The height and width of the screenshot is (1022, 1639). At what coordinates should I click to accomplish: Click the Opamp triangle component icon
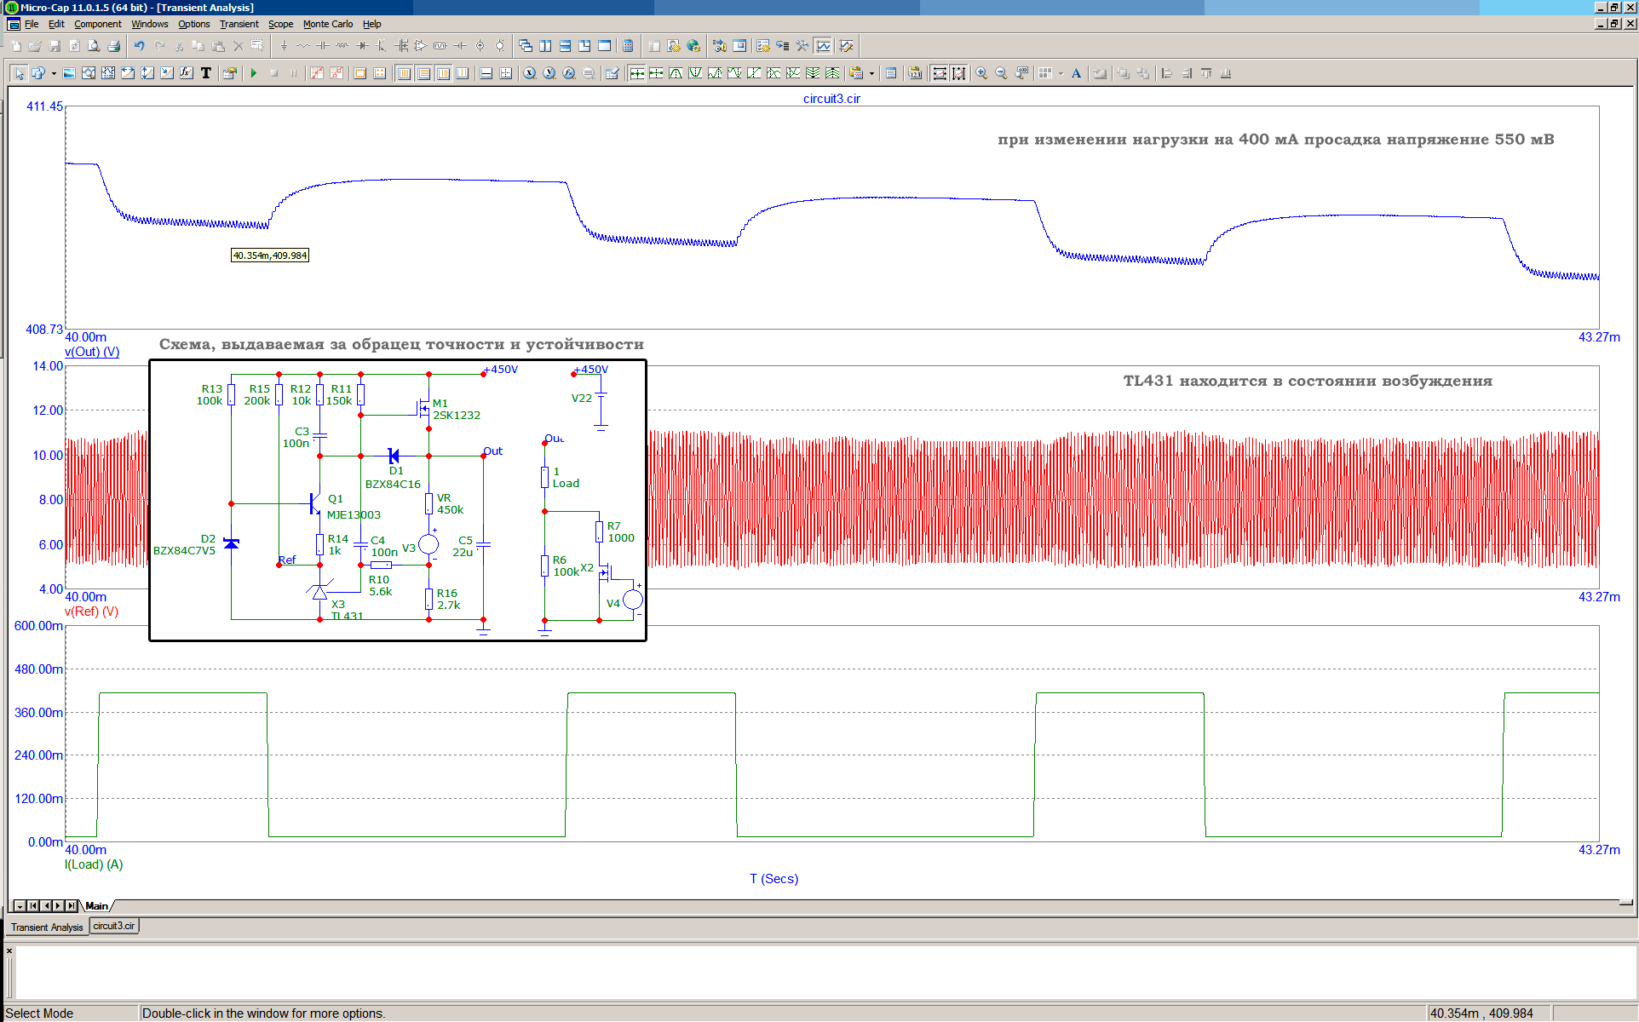click(421, 46)
